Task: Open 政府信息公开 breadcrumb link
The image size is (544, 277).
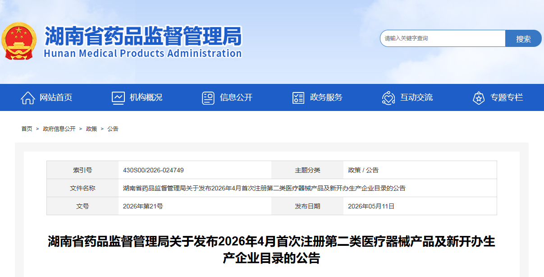Action: pos(59,129)
